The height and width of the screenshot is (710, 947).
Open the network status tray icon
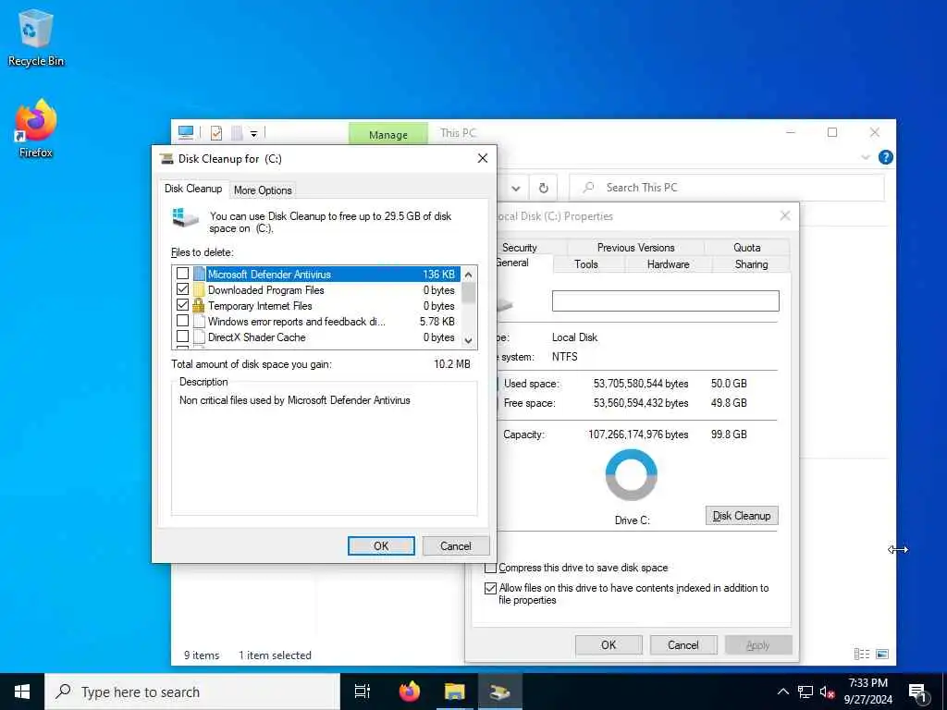[806, 692]
